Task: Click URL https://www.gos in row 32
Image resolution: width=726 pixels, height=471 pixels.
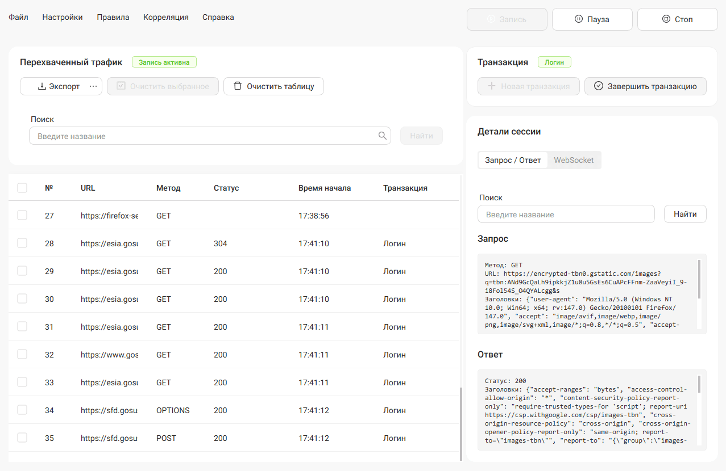Action: point(109,355)
